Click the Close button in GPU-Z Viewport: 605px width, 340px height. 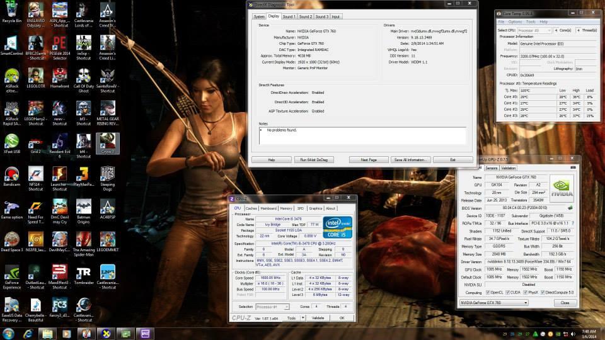(x=565, y=303)
